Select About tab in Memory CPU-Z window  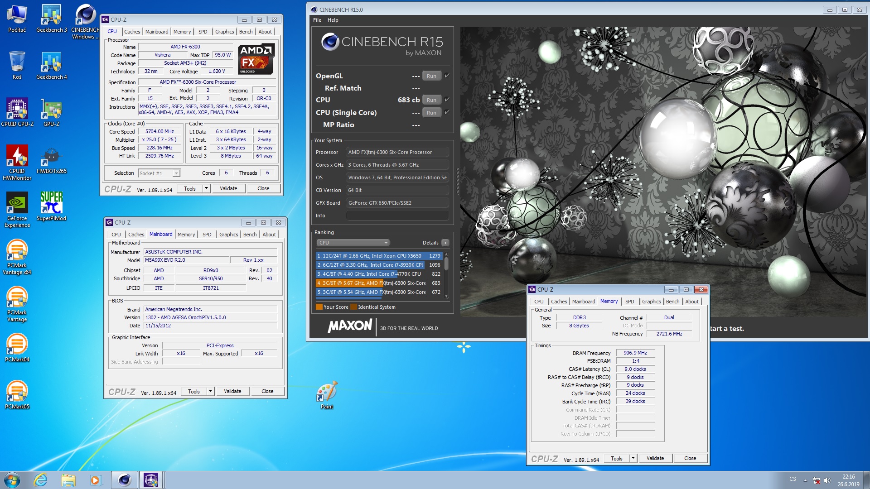691,302
